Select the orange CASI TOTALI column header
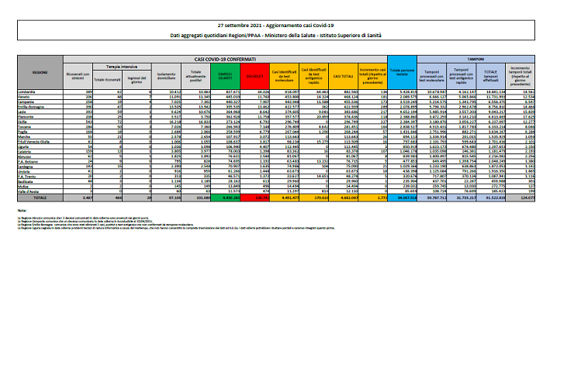Screen dimensions: 574x372 [341, 76]
